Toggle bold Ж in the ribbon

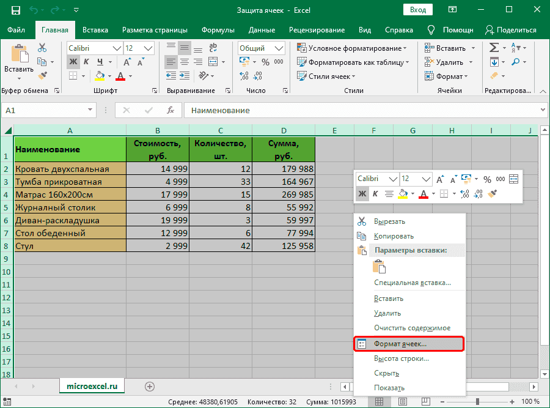(73, 62)
